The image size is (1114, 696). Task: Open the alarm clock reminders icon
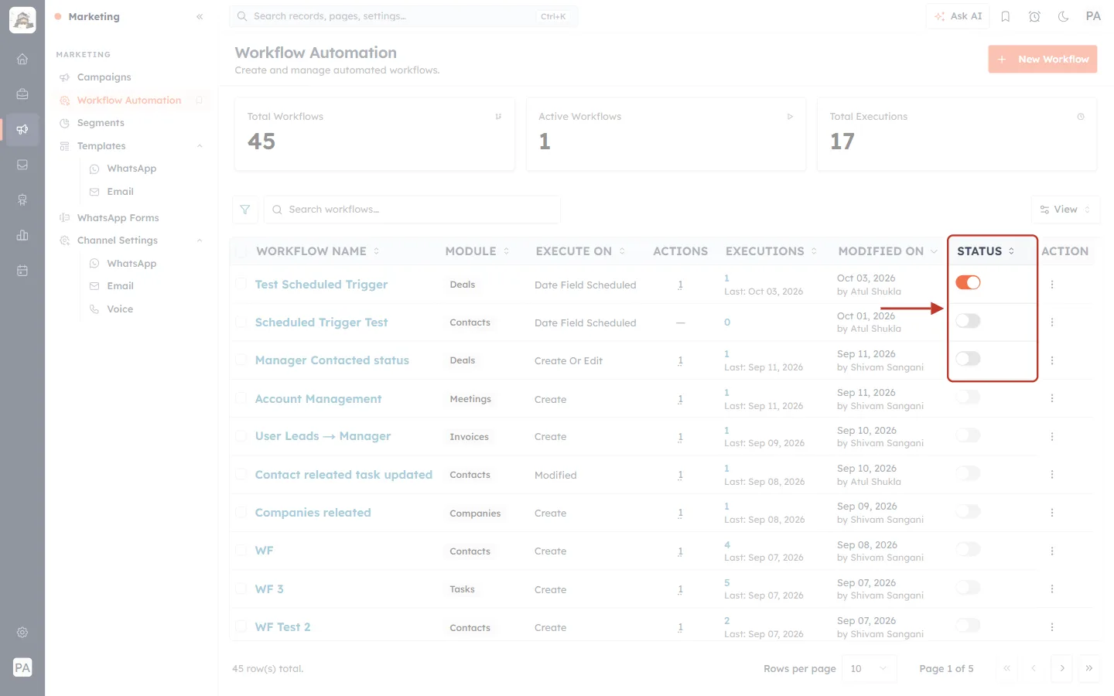(1034, 16)
